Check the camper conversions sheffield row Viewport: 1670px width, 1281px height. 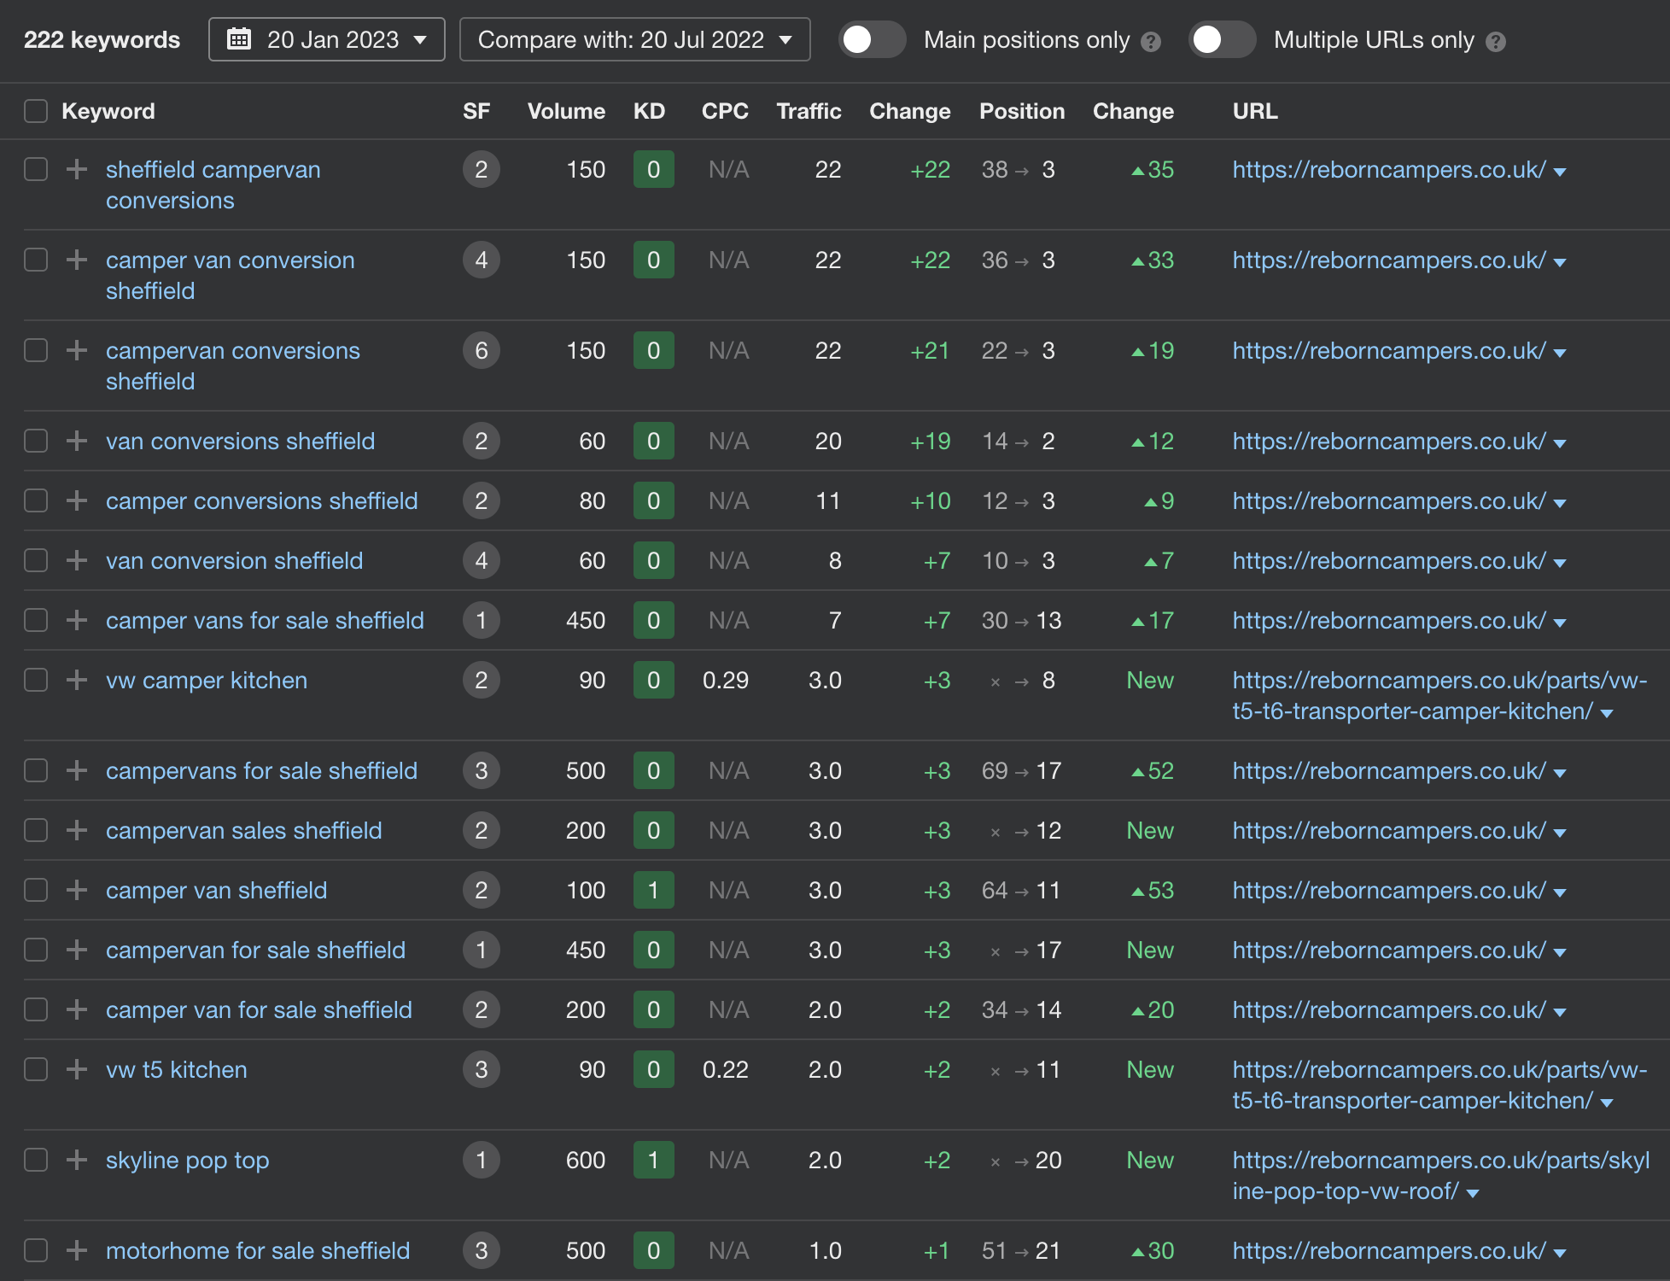point(36,500)
